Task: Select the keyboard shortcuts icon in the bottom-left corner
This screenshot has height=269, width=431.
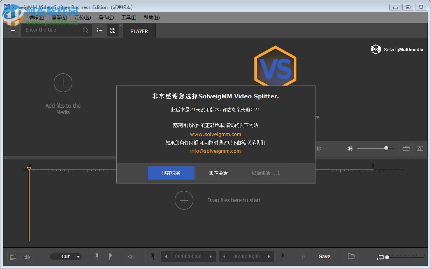Action: [x=13, y=257]
